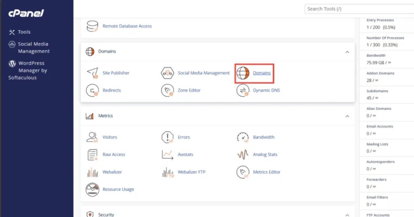Open the Visitors metrics icon
Viewport: 414px width, 217px height.
point(93,137)
